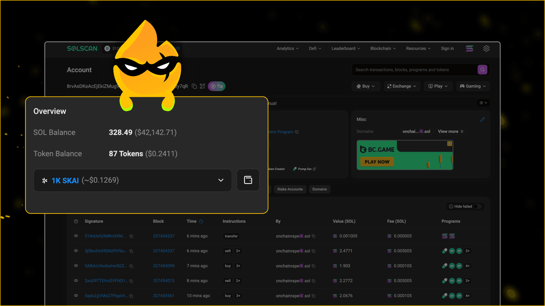The image size is (545, 306).
Task: Copy signature 5ABxUc9xsbahw5GZ icon
Action: [131, 266]
